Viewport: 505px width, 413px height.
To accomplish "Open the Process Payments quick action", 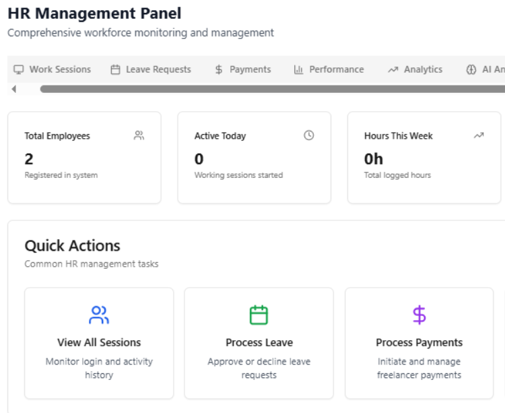I will (x=419, y=343).
